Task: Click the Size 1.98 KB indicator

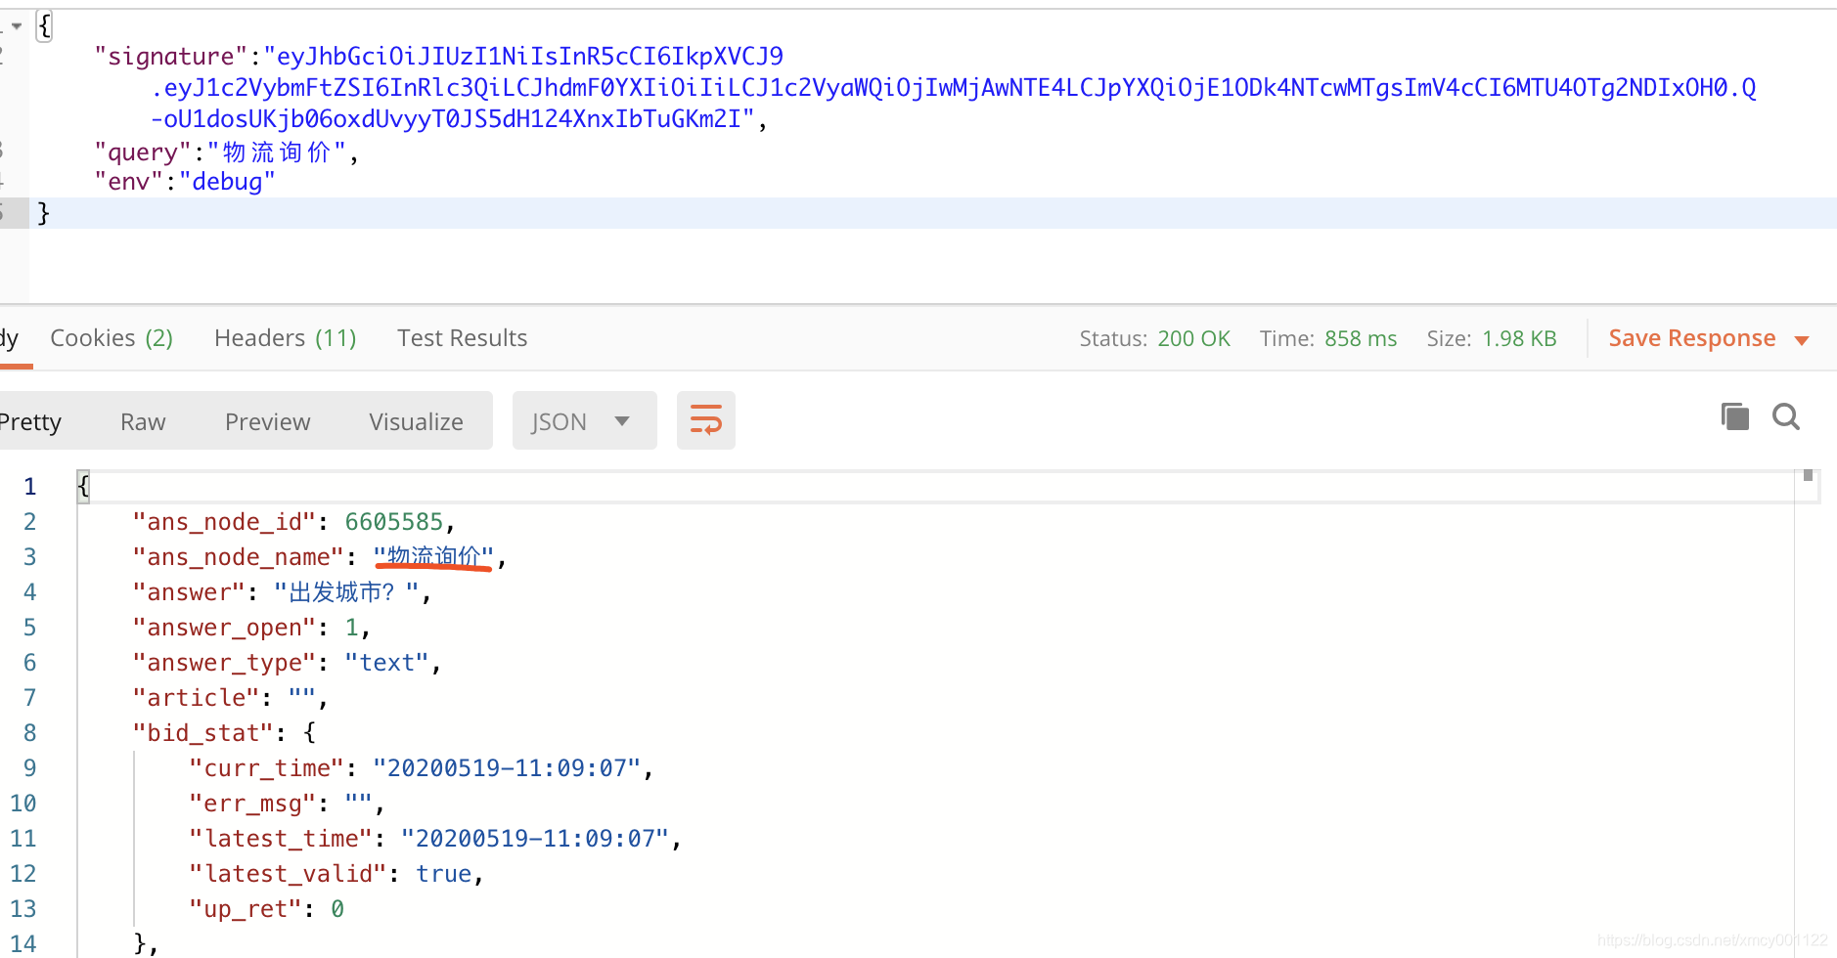Action: 1491,338
